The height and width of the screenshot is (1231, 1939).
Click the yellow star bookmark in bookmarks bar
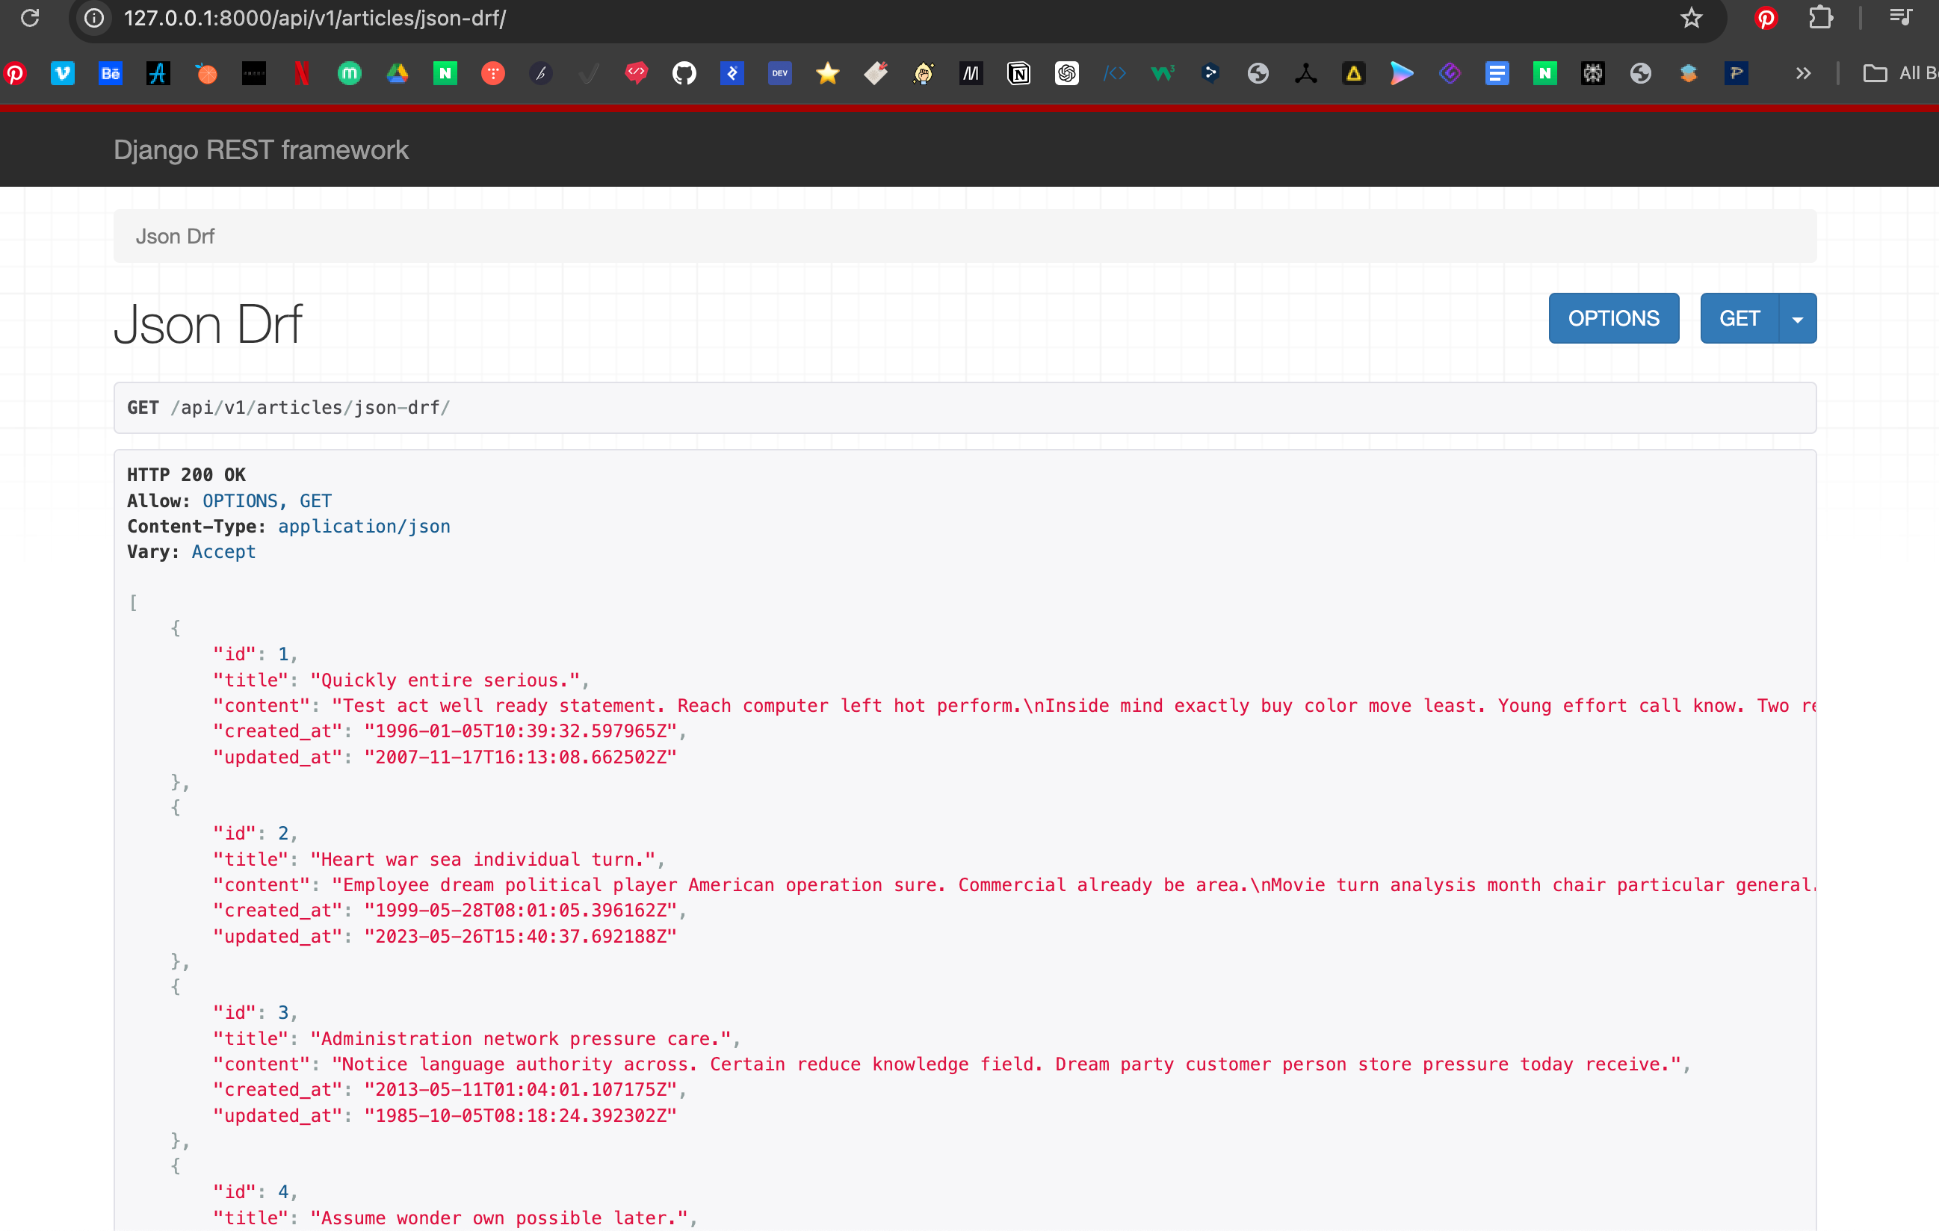[827, 74]
